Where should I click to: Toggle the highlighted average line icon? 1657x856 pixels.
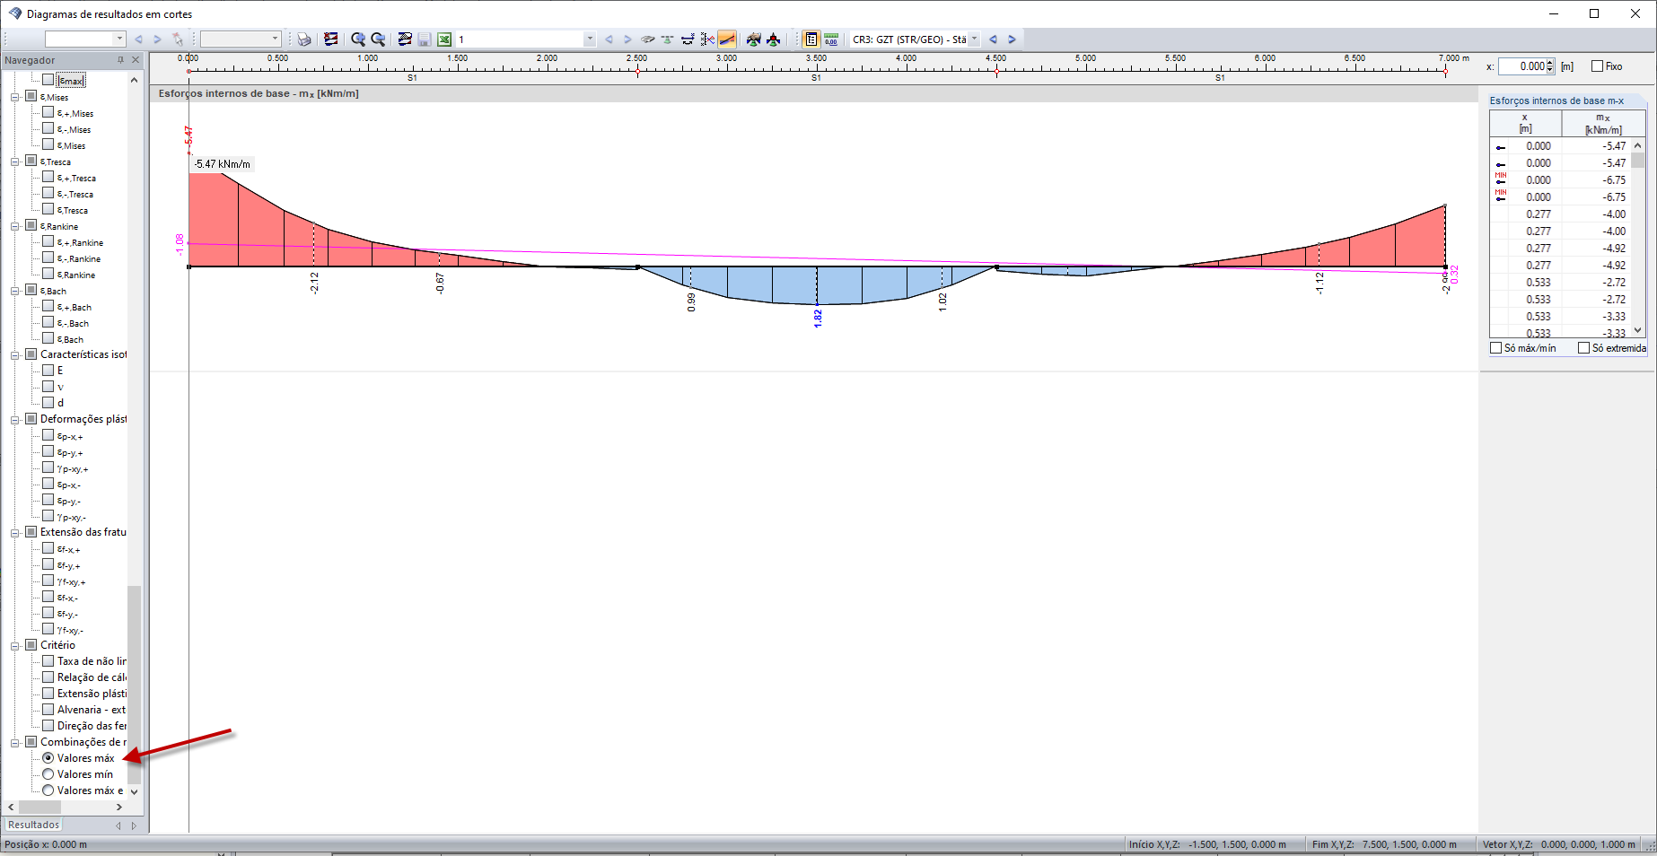click(x=727, y=39)
